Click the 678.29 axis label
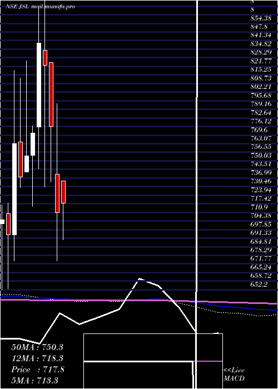This screenshot has height=389, width=278. point(261,251)
